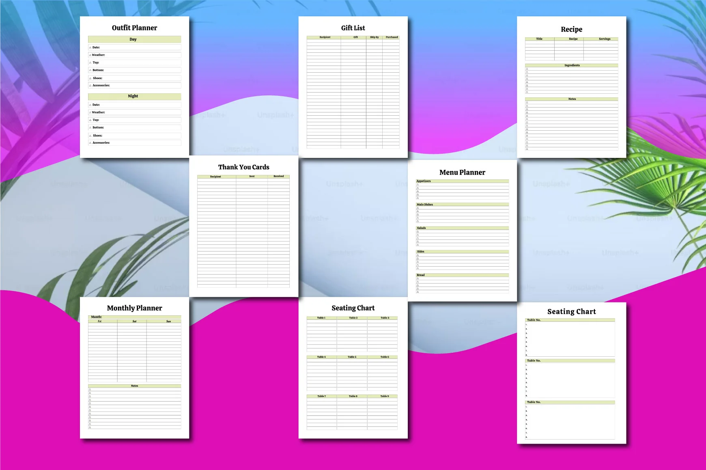The height and width of the screenshot is (470, 706).
Task: Open the Monthly Planner page thumbnail
Action: click(134, 368)
